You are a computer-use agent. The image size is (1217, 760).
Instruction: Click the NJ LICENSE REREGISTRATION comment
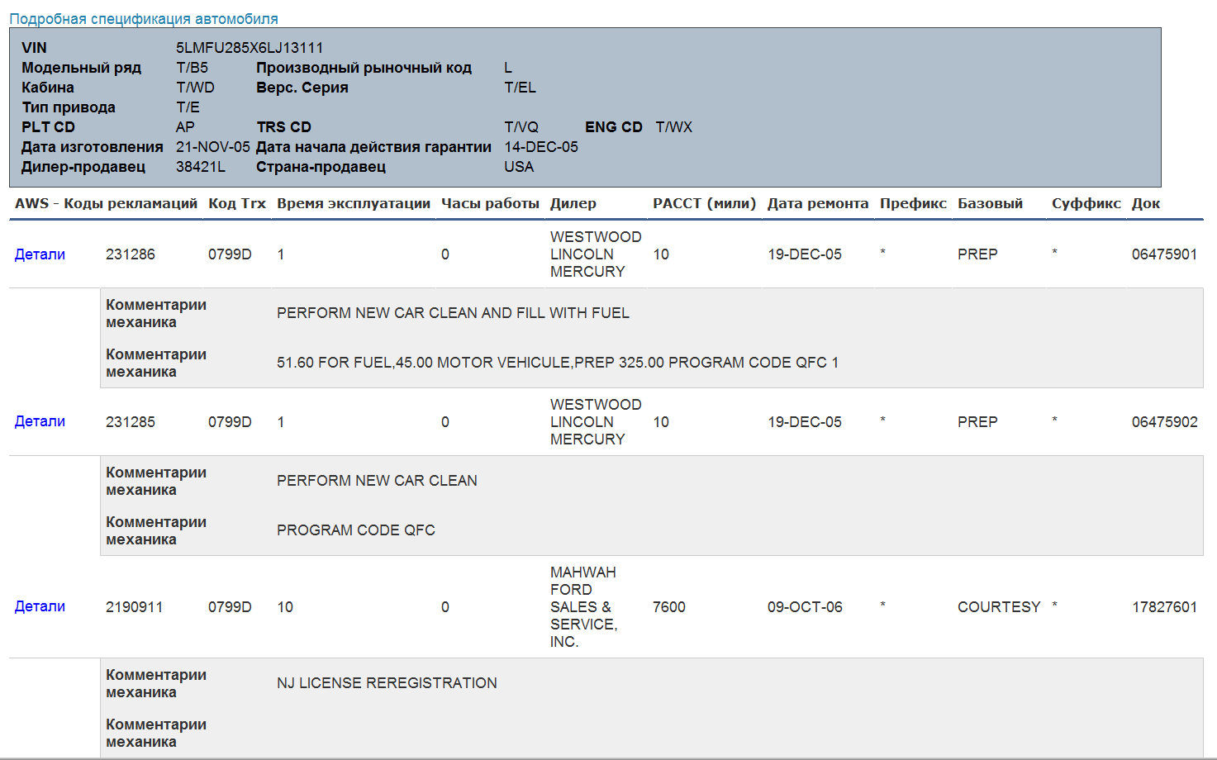[x=387, y=683]
